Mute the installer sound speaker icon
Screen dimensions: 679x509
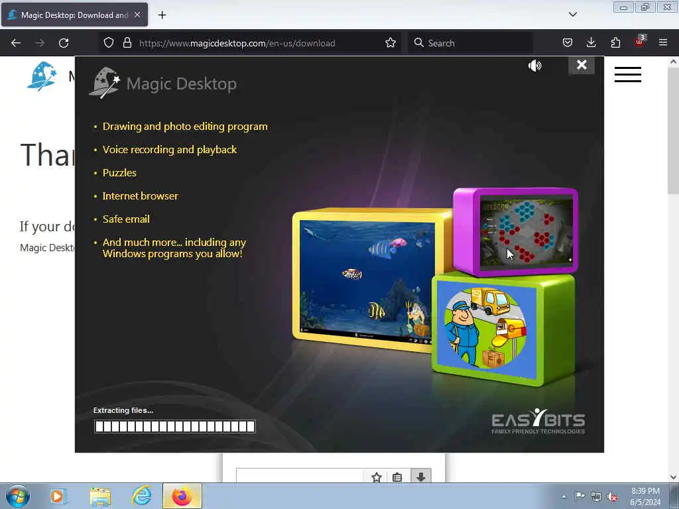tap(535, 66)
